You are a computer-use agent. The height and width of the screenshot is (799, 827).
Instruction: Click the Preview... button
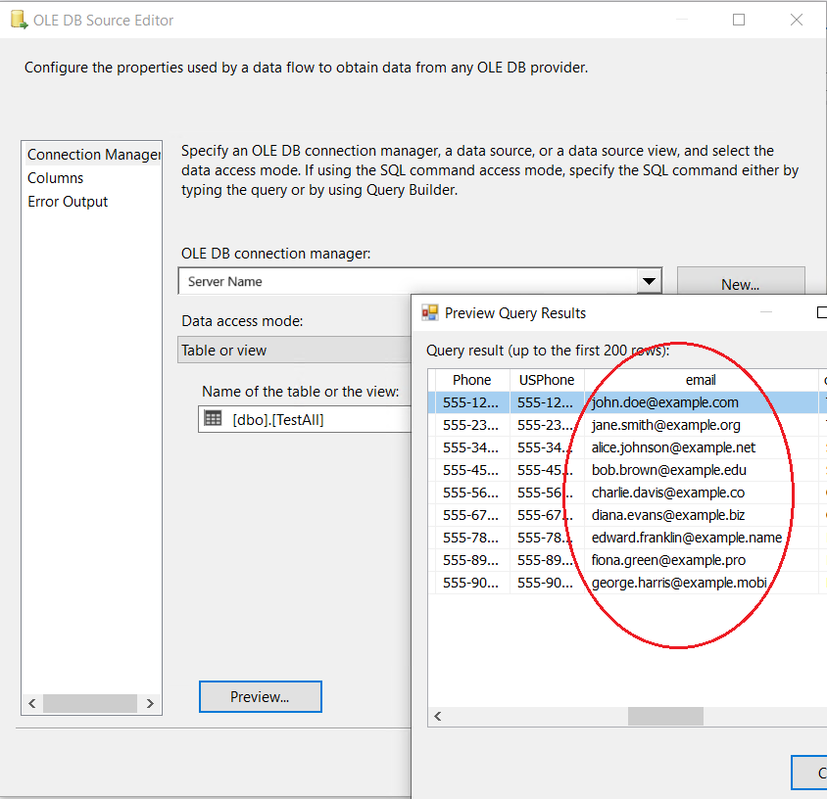[260, 697]
